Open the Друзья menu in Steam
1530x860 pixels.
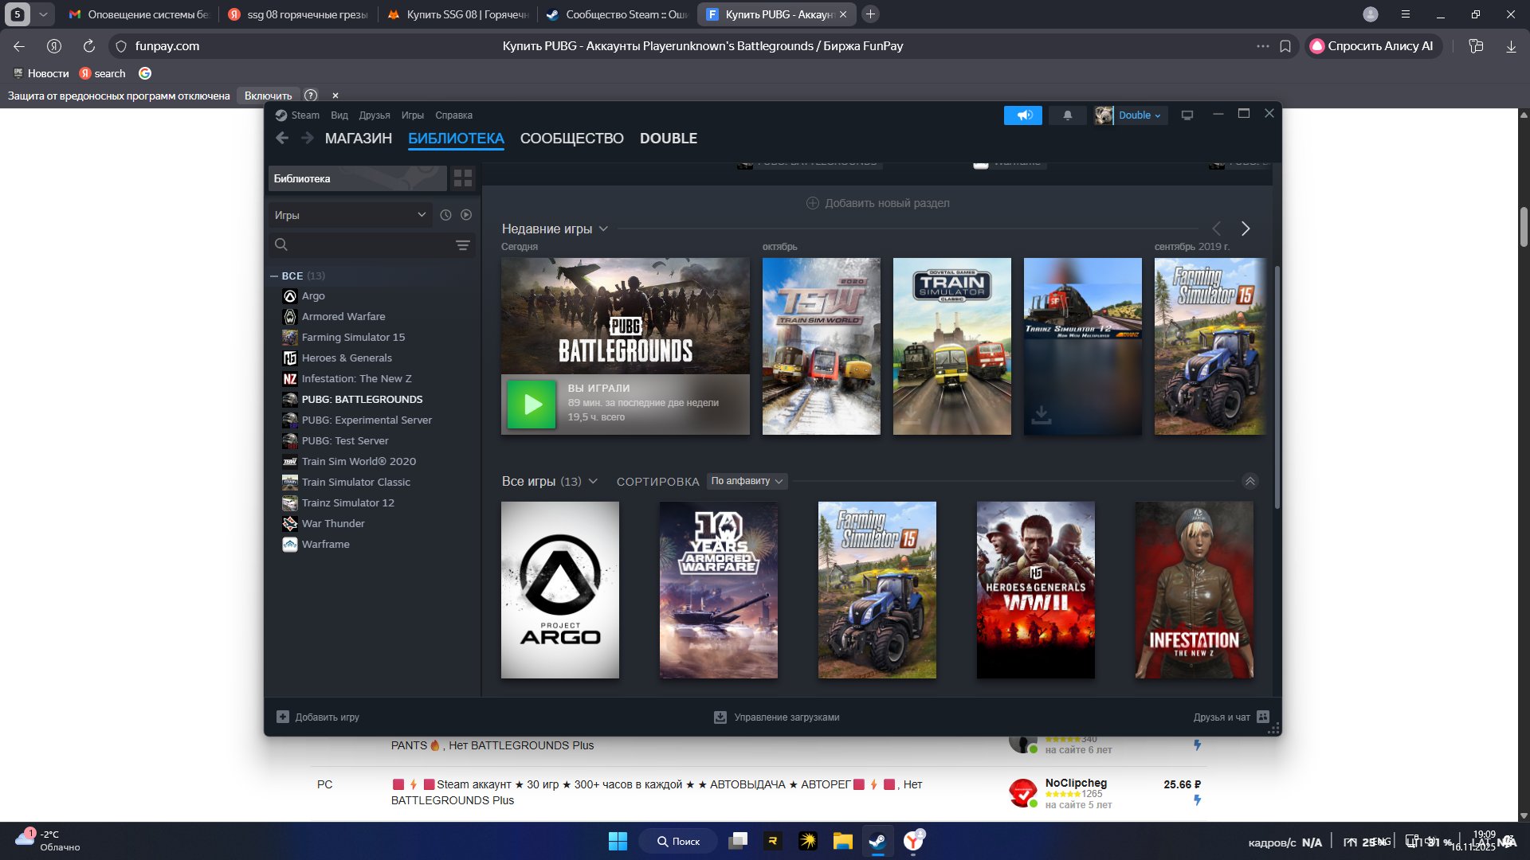[x=374, y=115]
